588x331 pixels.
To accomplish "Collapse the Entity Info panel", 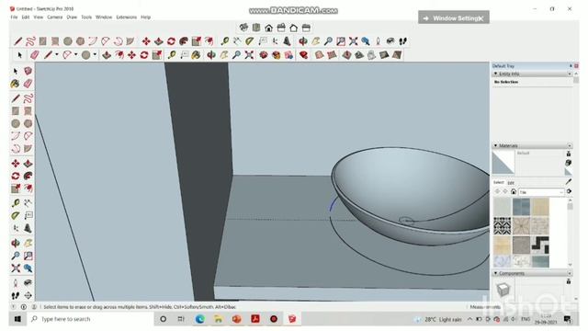I will (x=495, y=74).
